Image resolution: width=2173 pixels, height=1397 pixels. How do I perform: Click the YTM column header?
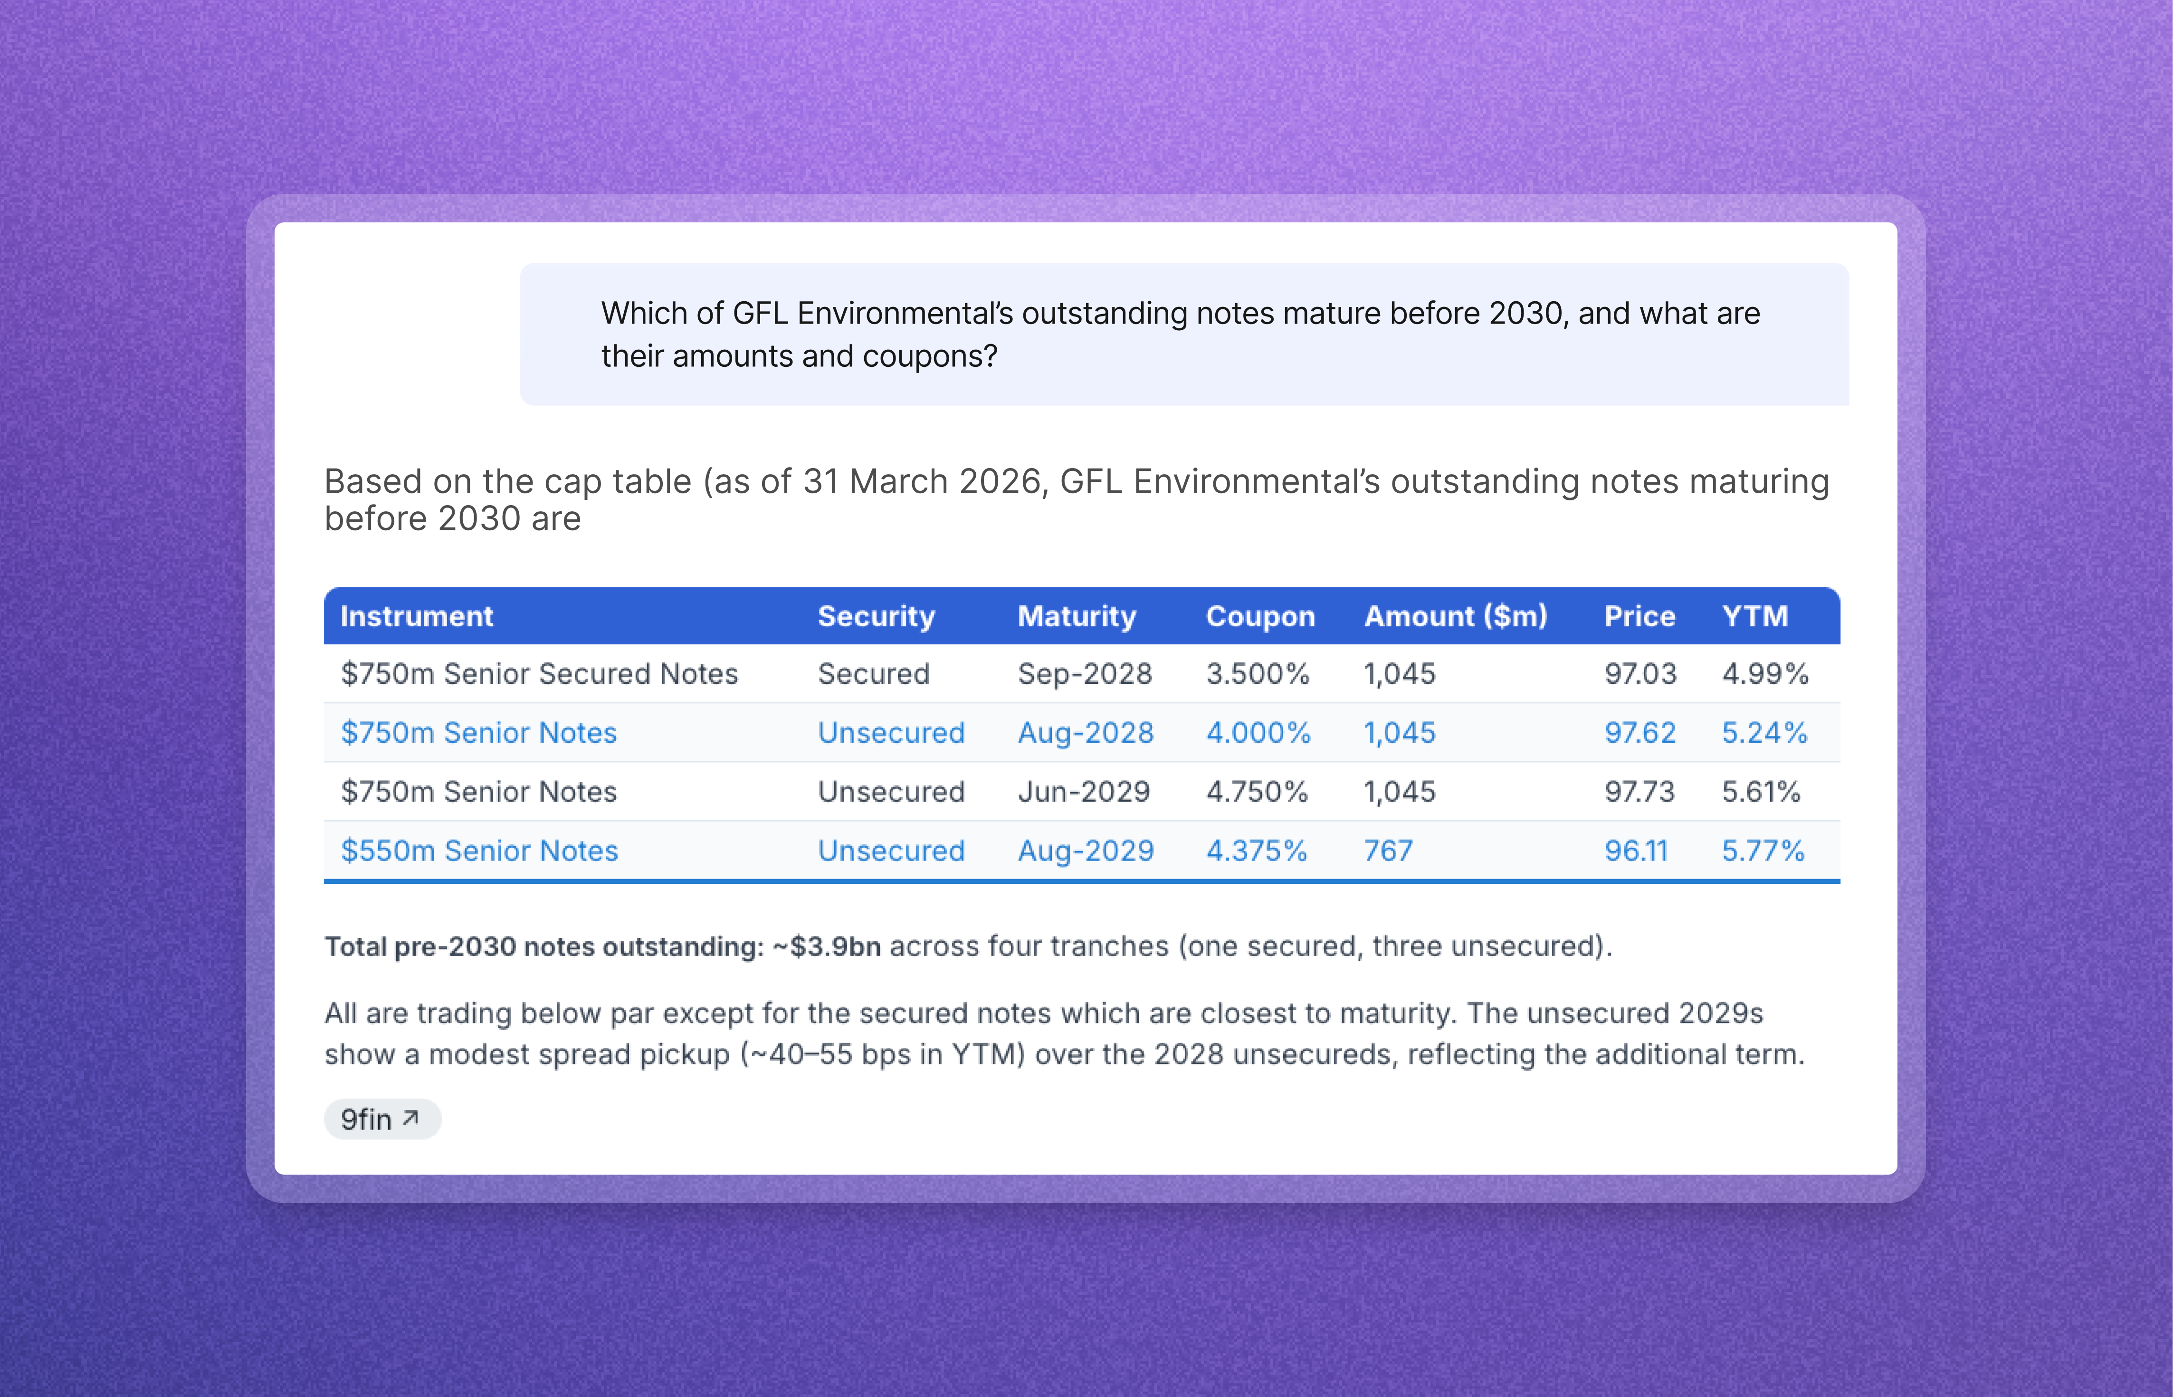point(1755,616)
